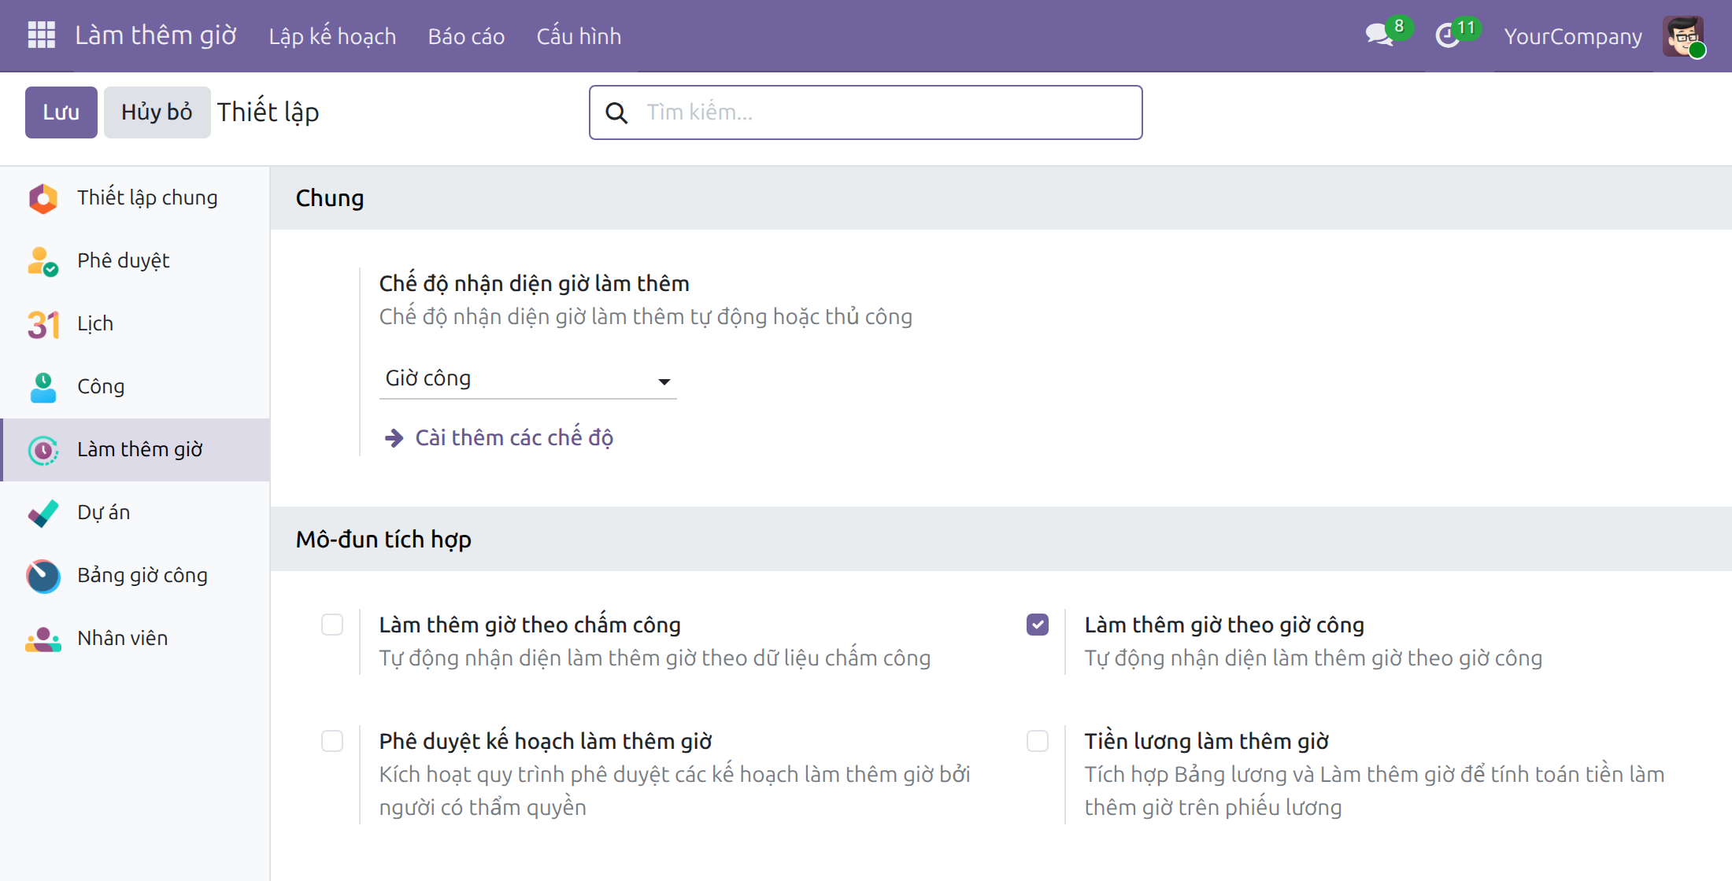Select Dự án settings tab label
Image resolution: width=1732 pixels, height=881 pixels.
[104, 512]
